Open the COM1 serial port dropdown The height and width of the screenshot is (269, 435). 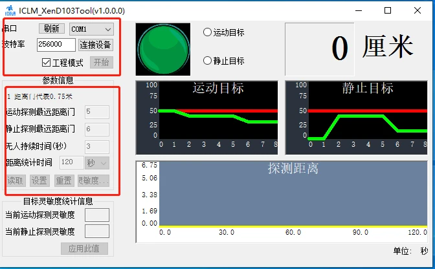91,29
